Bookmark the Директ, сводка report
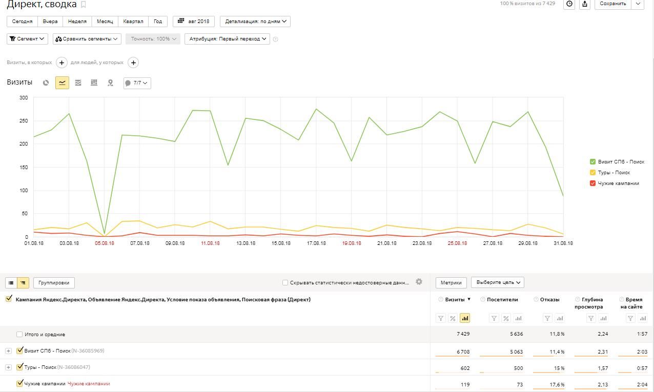 [84, 5]
